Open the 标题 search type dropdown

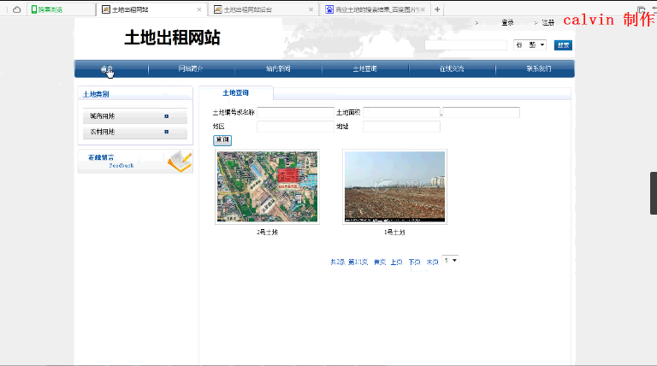click(530, 44)
